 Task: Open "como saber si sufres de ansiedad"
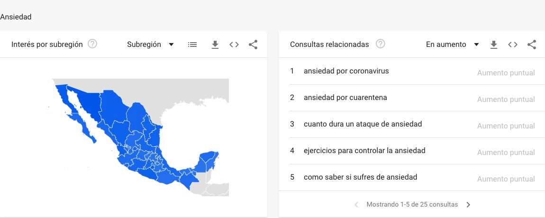360,177
